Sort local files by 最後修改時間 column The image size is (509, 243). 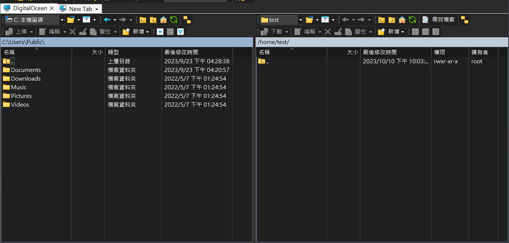tap(196, 52)
